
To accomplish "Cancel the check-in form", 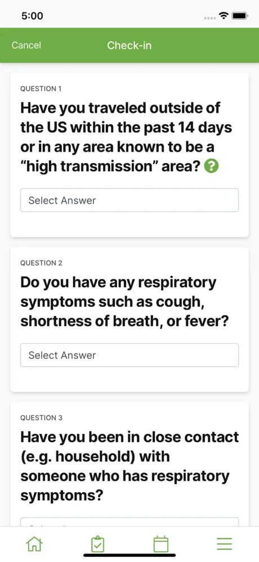I will [x=26, y=45].
